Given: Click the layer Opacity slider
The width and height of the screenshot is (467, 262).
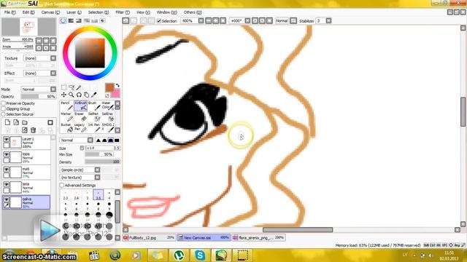Looking at the screenshot, I should 39,97.
